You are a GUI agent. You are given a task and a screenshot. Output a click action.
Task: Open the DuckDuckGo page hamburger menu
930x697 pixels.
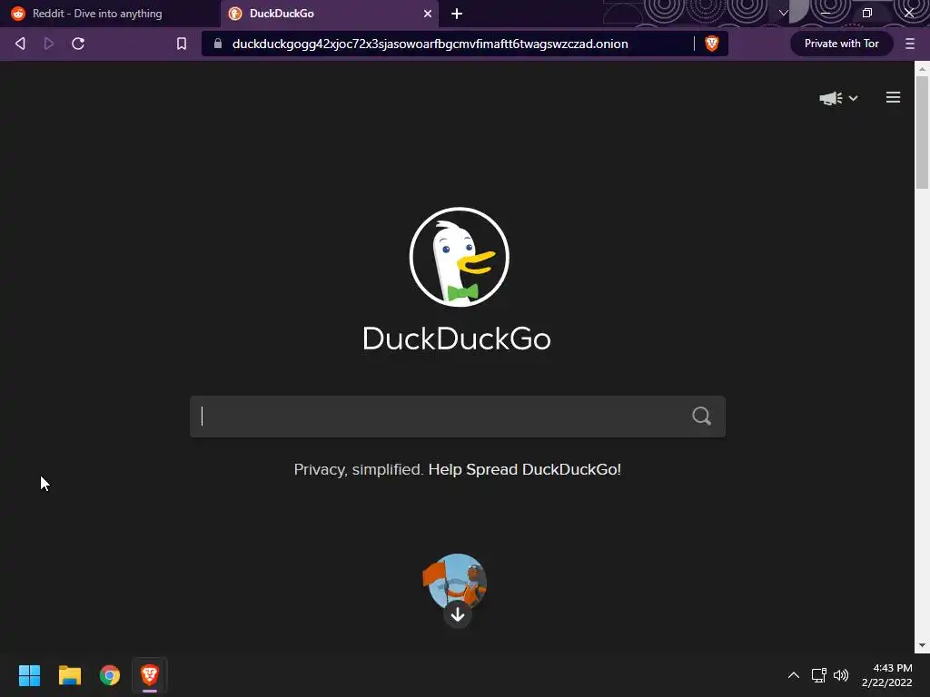point(893,97)
